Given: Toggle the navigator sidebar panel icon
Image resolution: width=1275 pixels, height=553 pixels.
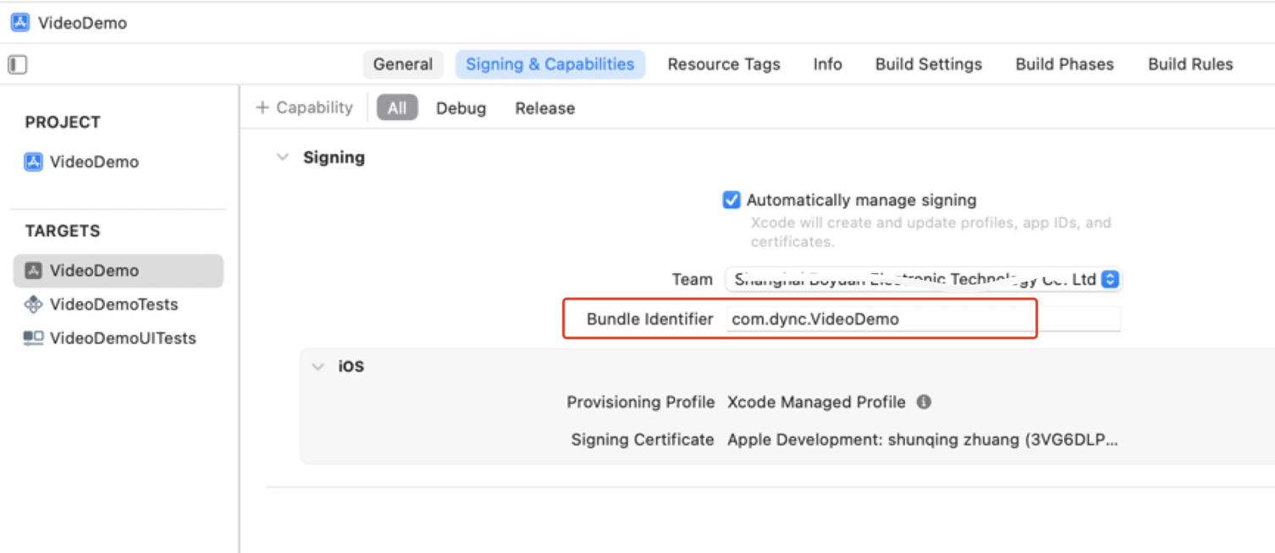Looking at the screenshot, I should click(18, 64).
